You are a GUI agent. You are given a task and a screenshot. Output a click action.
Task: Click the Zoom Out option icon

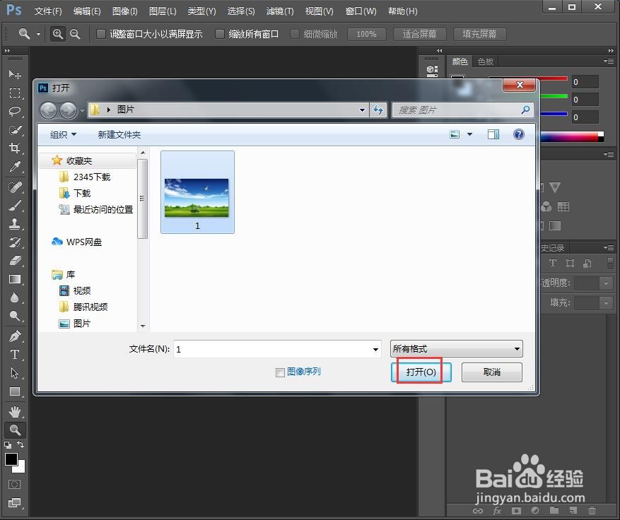(75, 34)
